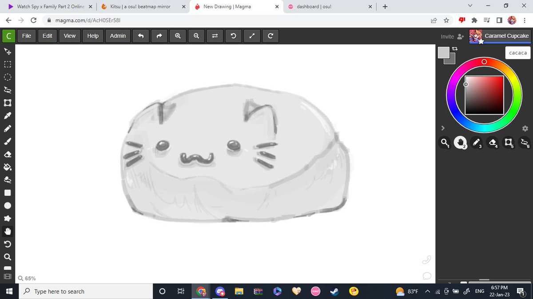This screenshot has width=533, height=299.
Task: Expand the panel with the right chevron
Action: (x=442, y=128)
